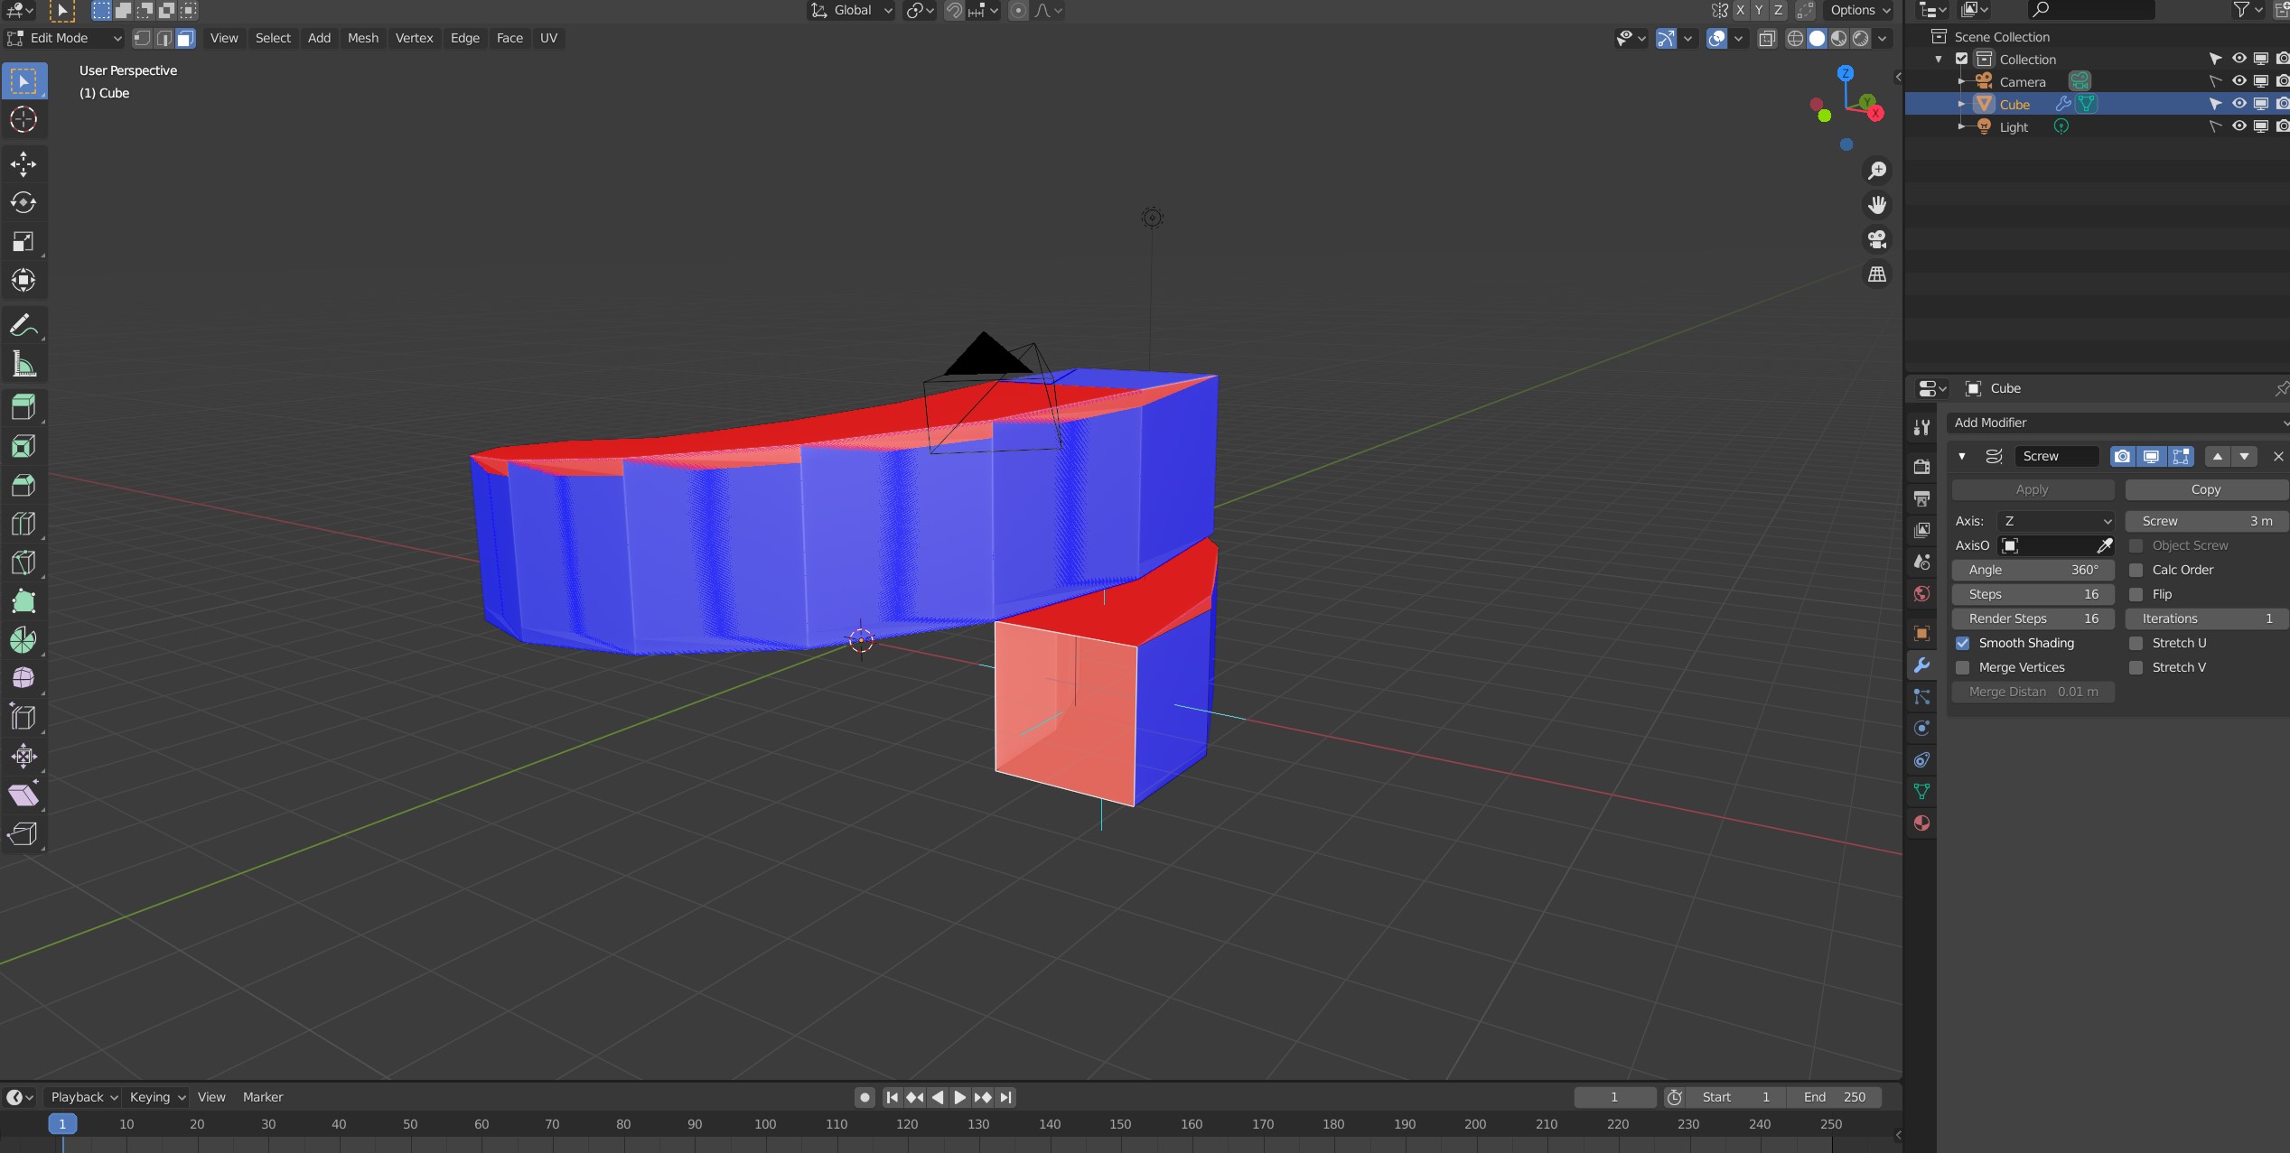Select the Knife tool
The image size is (2290, 1153).
coord(23,563)
